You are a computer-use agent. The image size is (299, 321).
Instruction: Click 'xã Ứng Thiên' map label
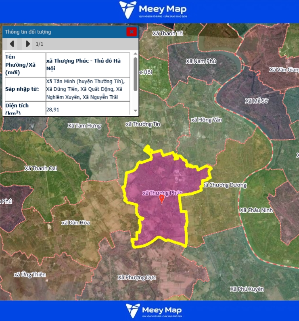30,275
